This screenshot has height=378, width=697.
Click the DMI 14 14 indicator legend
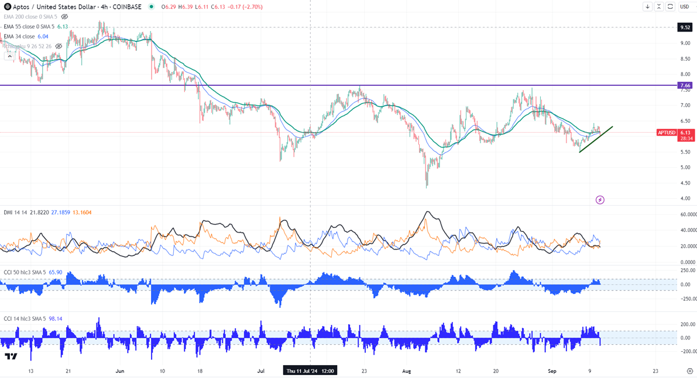(16, 213)
